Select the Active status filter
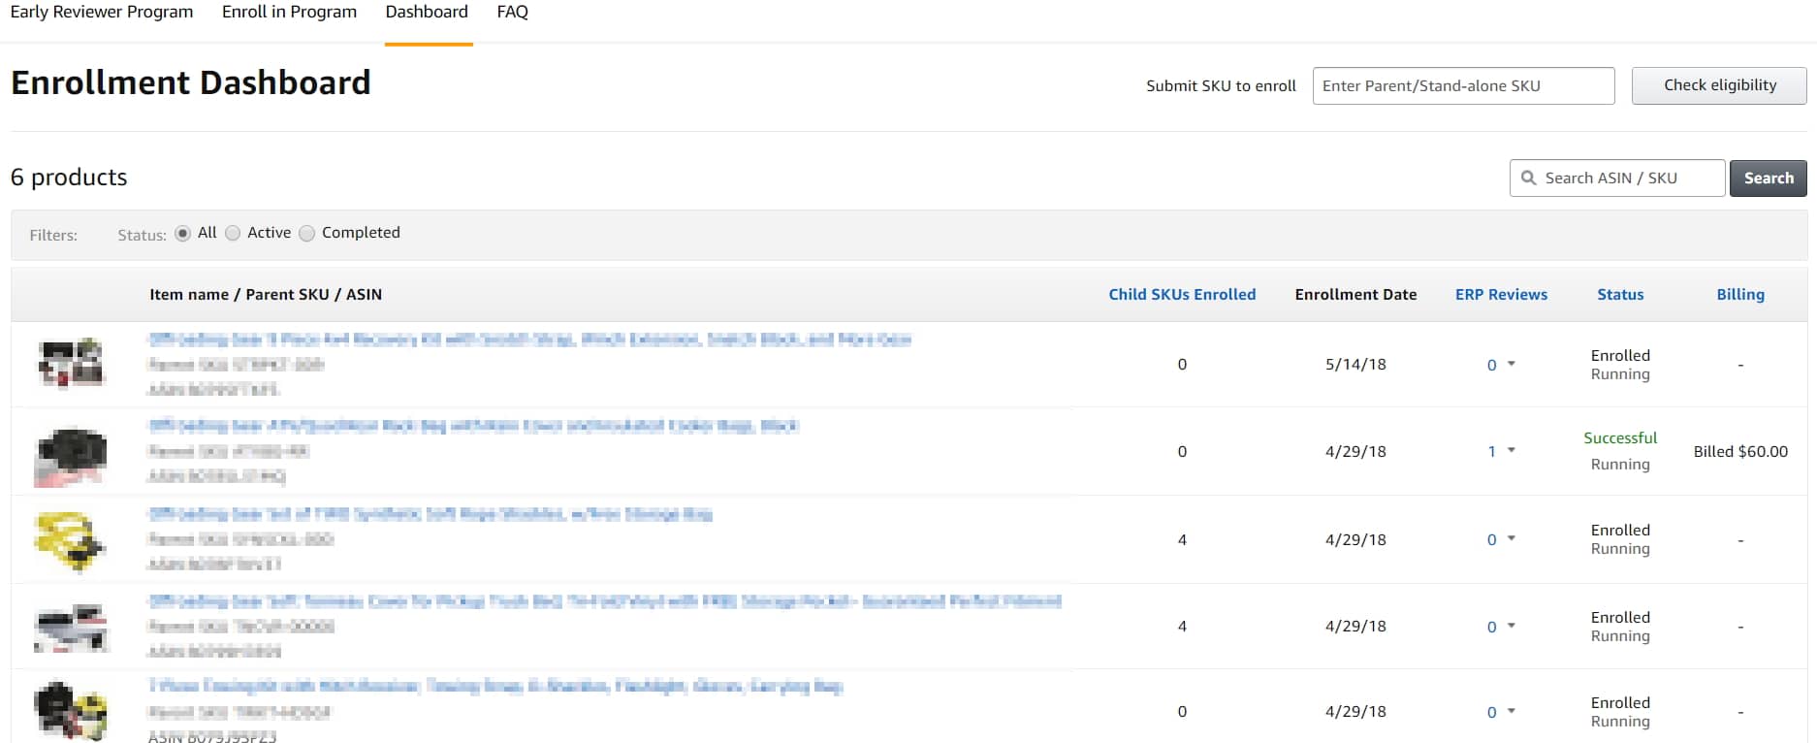This screenshot has width=1817, height=743. (x=233, y=234)
